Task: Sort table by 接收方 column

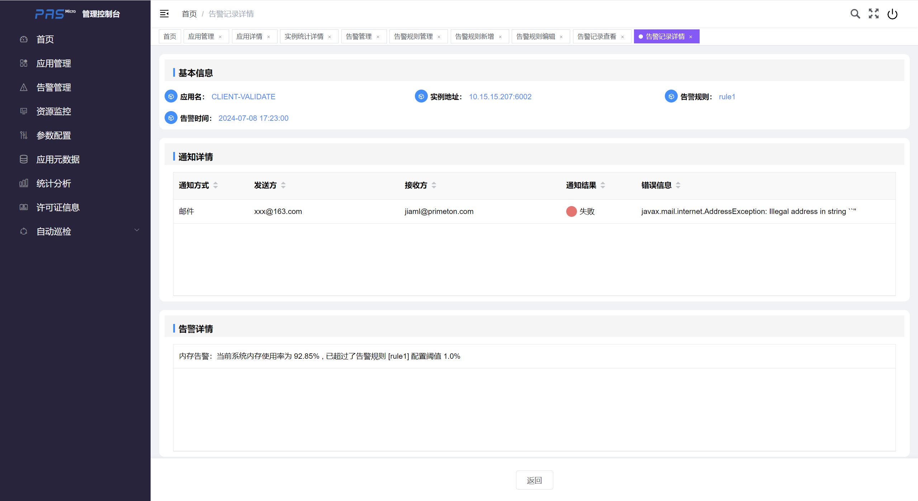Action: [x=434, y=185]
